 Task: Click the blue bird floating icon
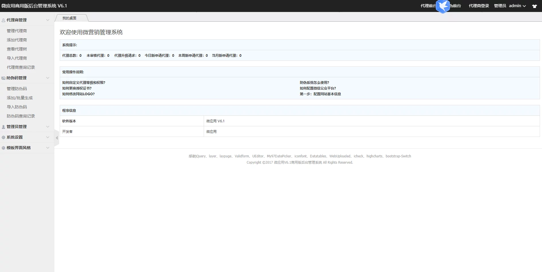coord(443,7)
